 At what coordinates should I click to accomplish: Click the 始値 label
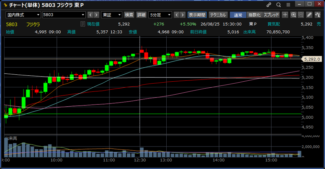(10, 32)
